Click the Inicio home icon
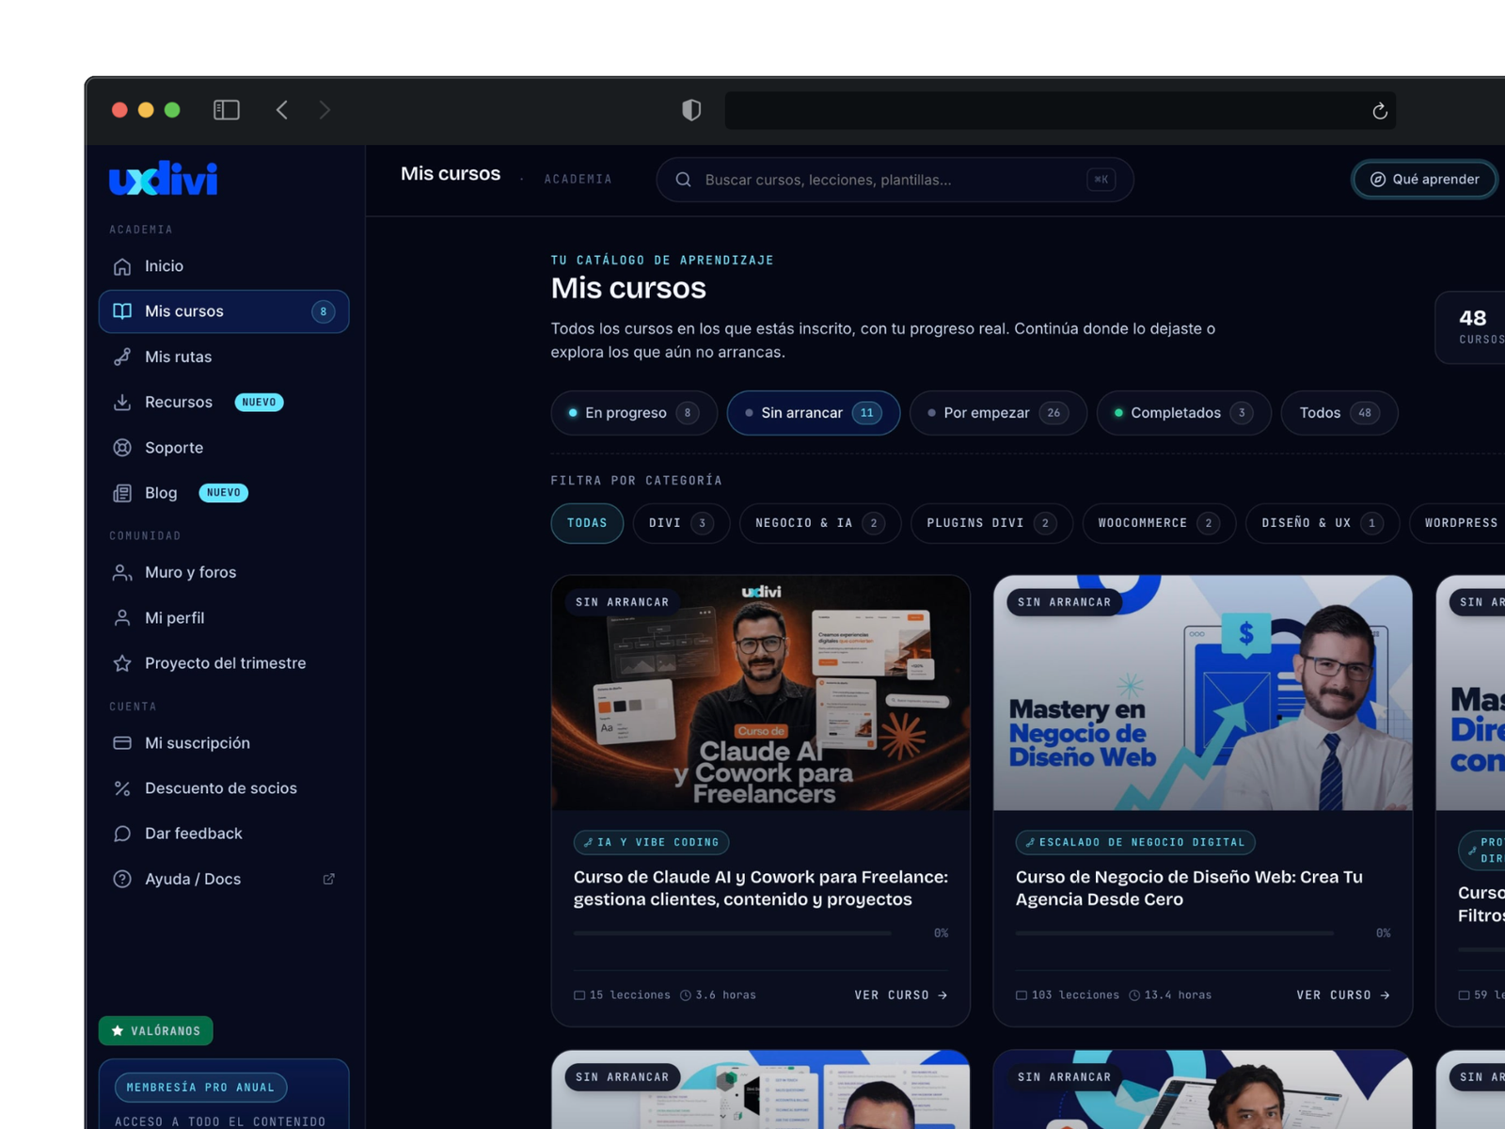This screenshot has height=1129, width=1505. (x=122, y=266)
